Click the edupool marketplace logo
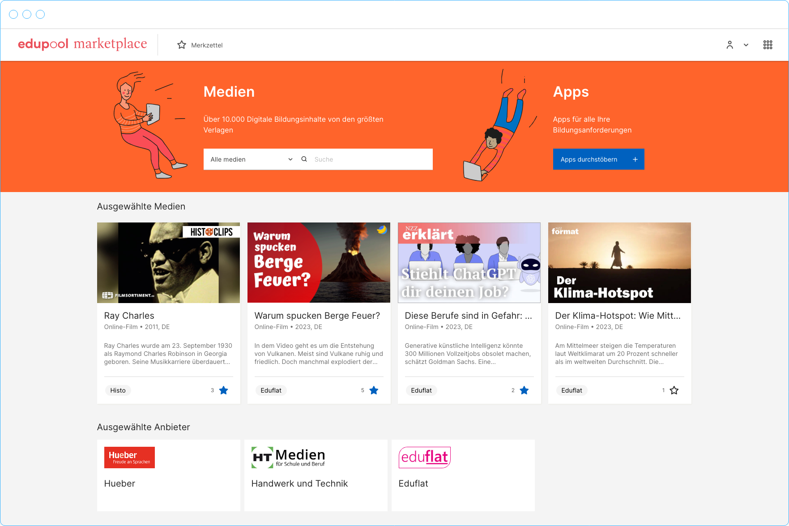Image resolution: width=789 pixels, height=526 pixels. (x=82, y=44)
